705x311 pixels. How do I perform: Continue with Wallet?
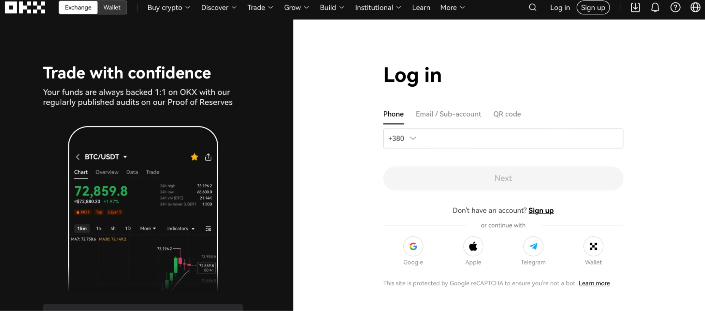click(x=593, y=247)
